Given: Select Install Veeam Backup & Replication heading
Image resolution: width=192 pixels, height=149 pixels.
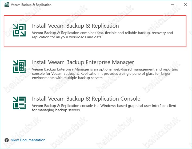Looking at the screenshot, I should 75,26.
